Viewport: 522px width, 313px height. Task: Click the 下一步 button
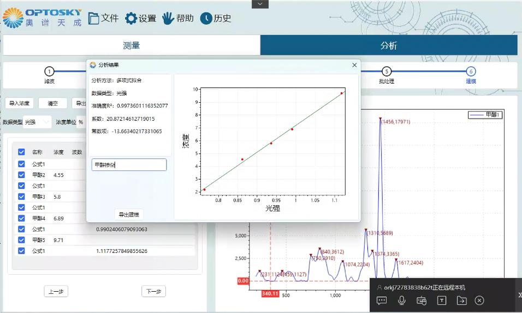[153, 291]
